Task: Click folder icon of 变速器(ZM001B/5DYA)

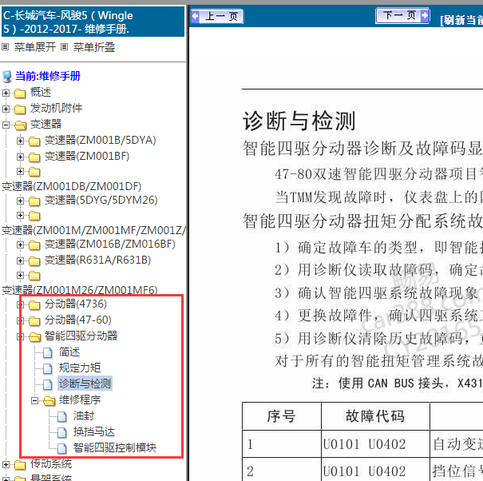Action: pos(34,141)
